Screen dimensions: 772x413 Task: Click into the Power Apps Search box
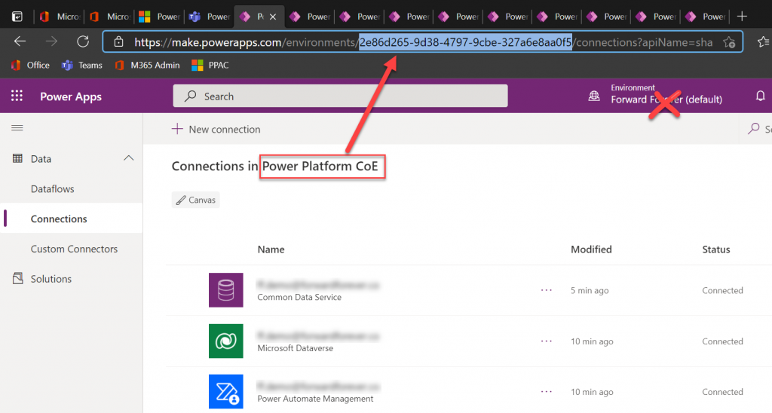[x=340, y=96]
